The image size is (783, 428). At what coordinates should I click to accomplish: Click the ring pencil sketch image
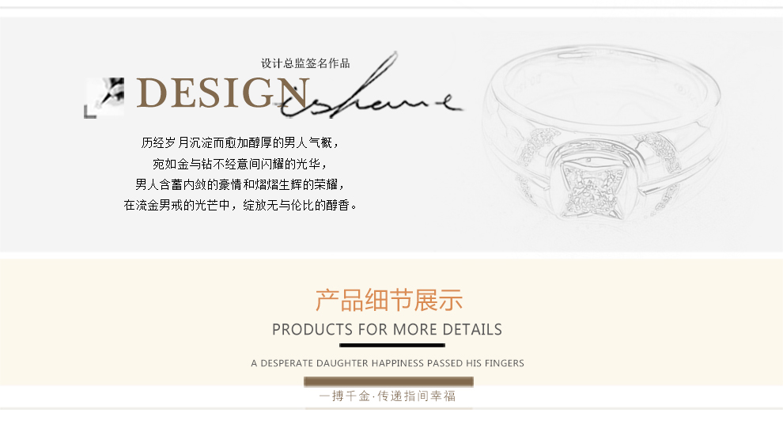point(603,134)
